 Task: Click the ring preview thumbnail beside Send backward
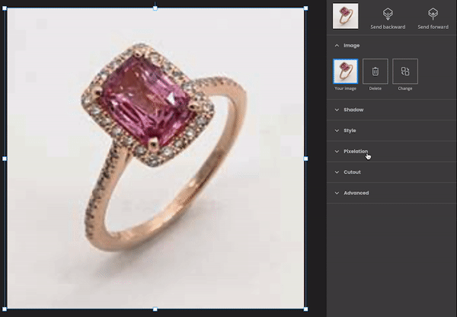[x=346, y=16]
